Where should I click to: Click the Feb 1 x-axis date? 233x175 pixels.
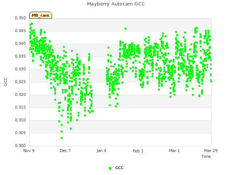138,151
